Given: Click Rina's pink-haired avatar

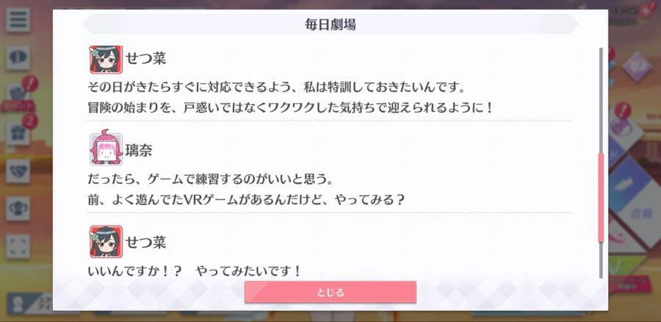Looking at the screenshot, I should tap(106, 148).
